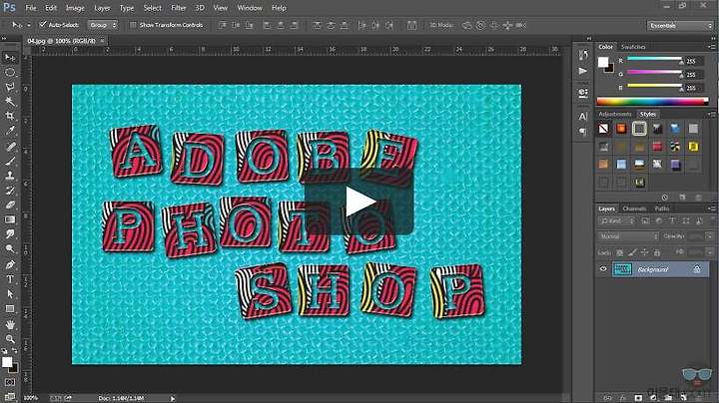Open the Styles panel flyout menu
The height and width of the screenshot is (403, 719).
click(x=711, y=114)
